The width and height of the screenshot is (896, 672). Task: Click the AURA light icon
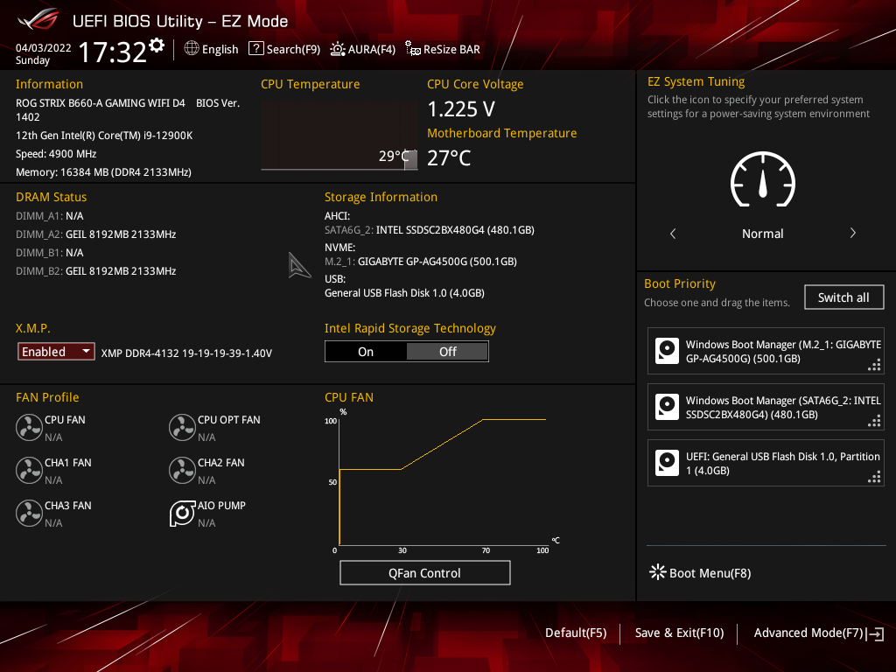pos(338,49)
